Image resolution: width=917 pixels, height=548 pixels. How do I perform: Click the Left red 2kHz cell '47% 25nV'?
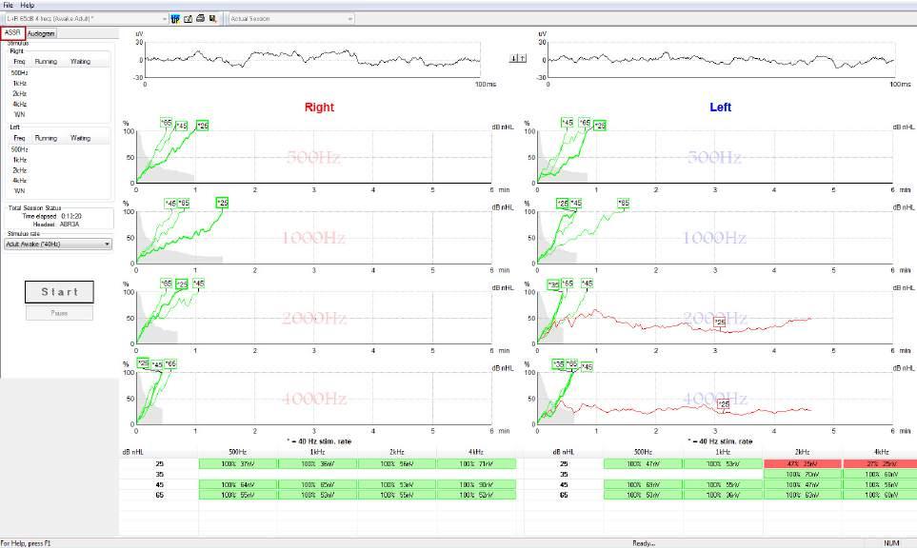[x=803, y=464]
